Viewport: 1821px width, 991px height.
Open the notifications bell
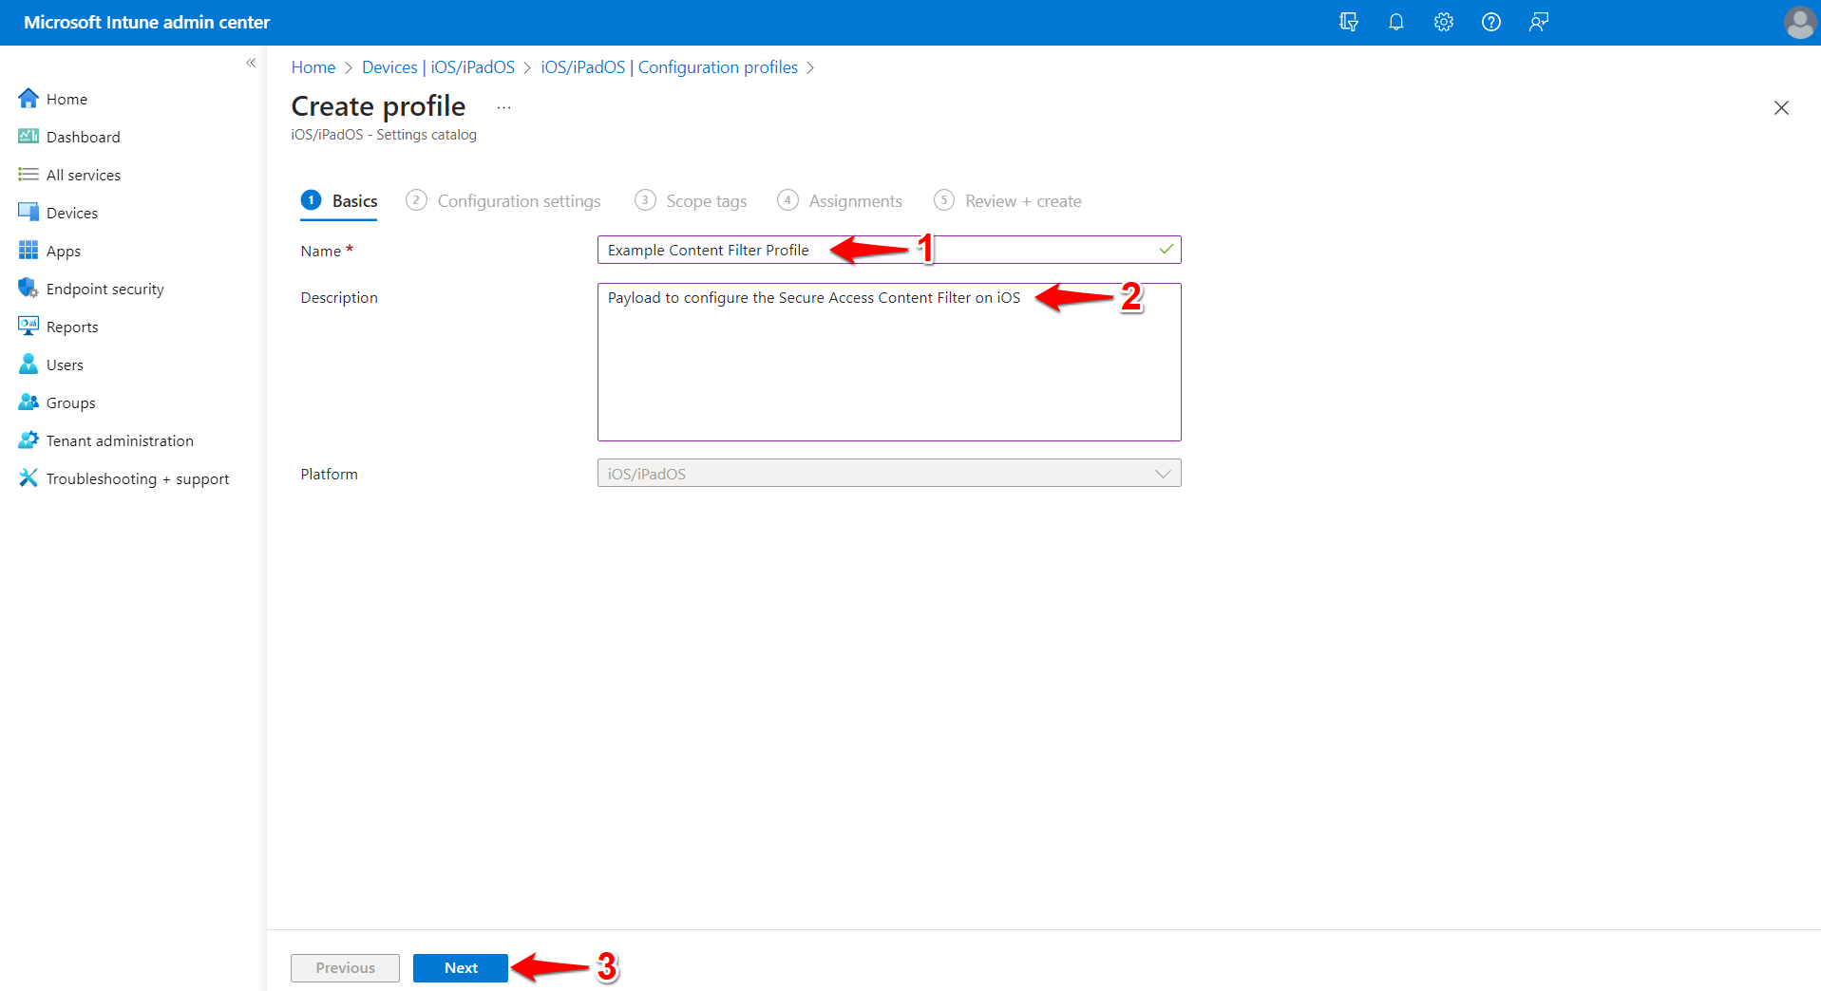[1395, 22]
